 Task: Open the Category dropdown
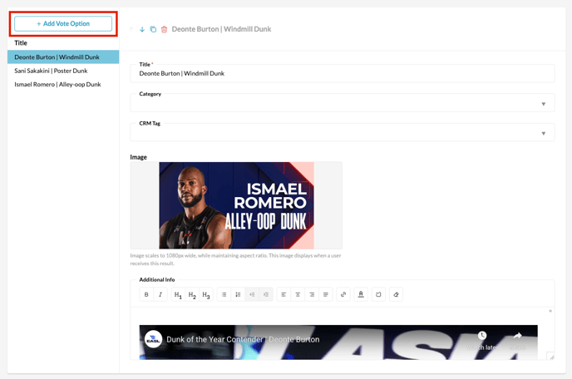[x=342, y=104]
